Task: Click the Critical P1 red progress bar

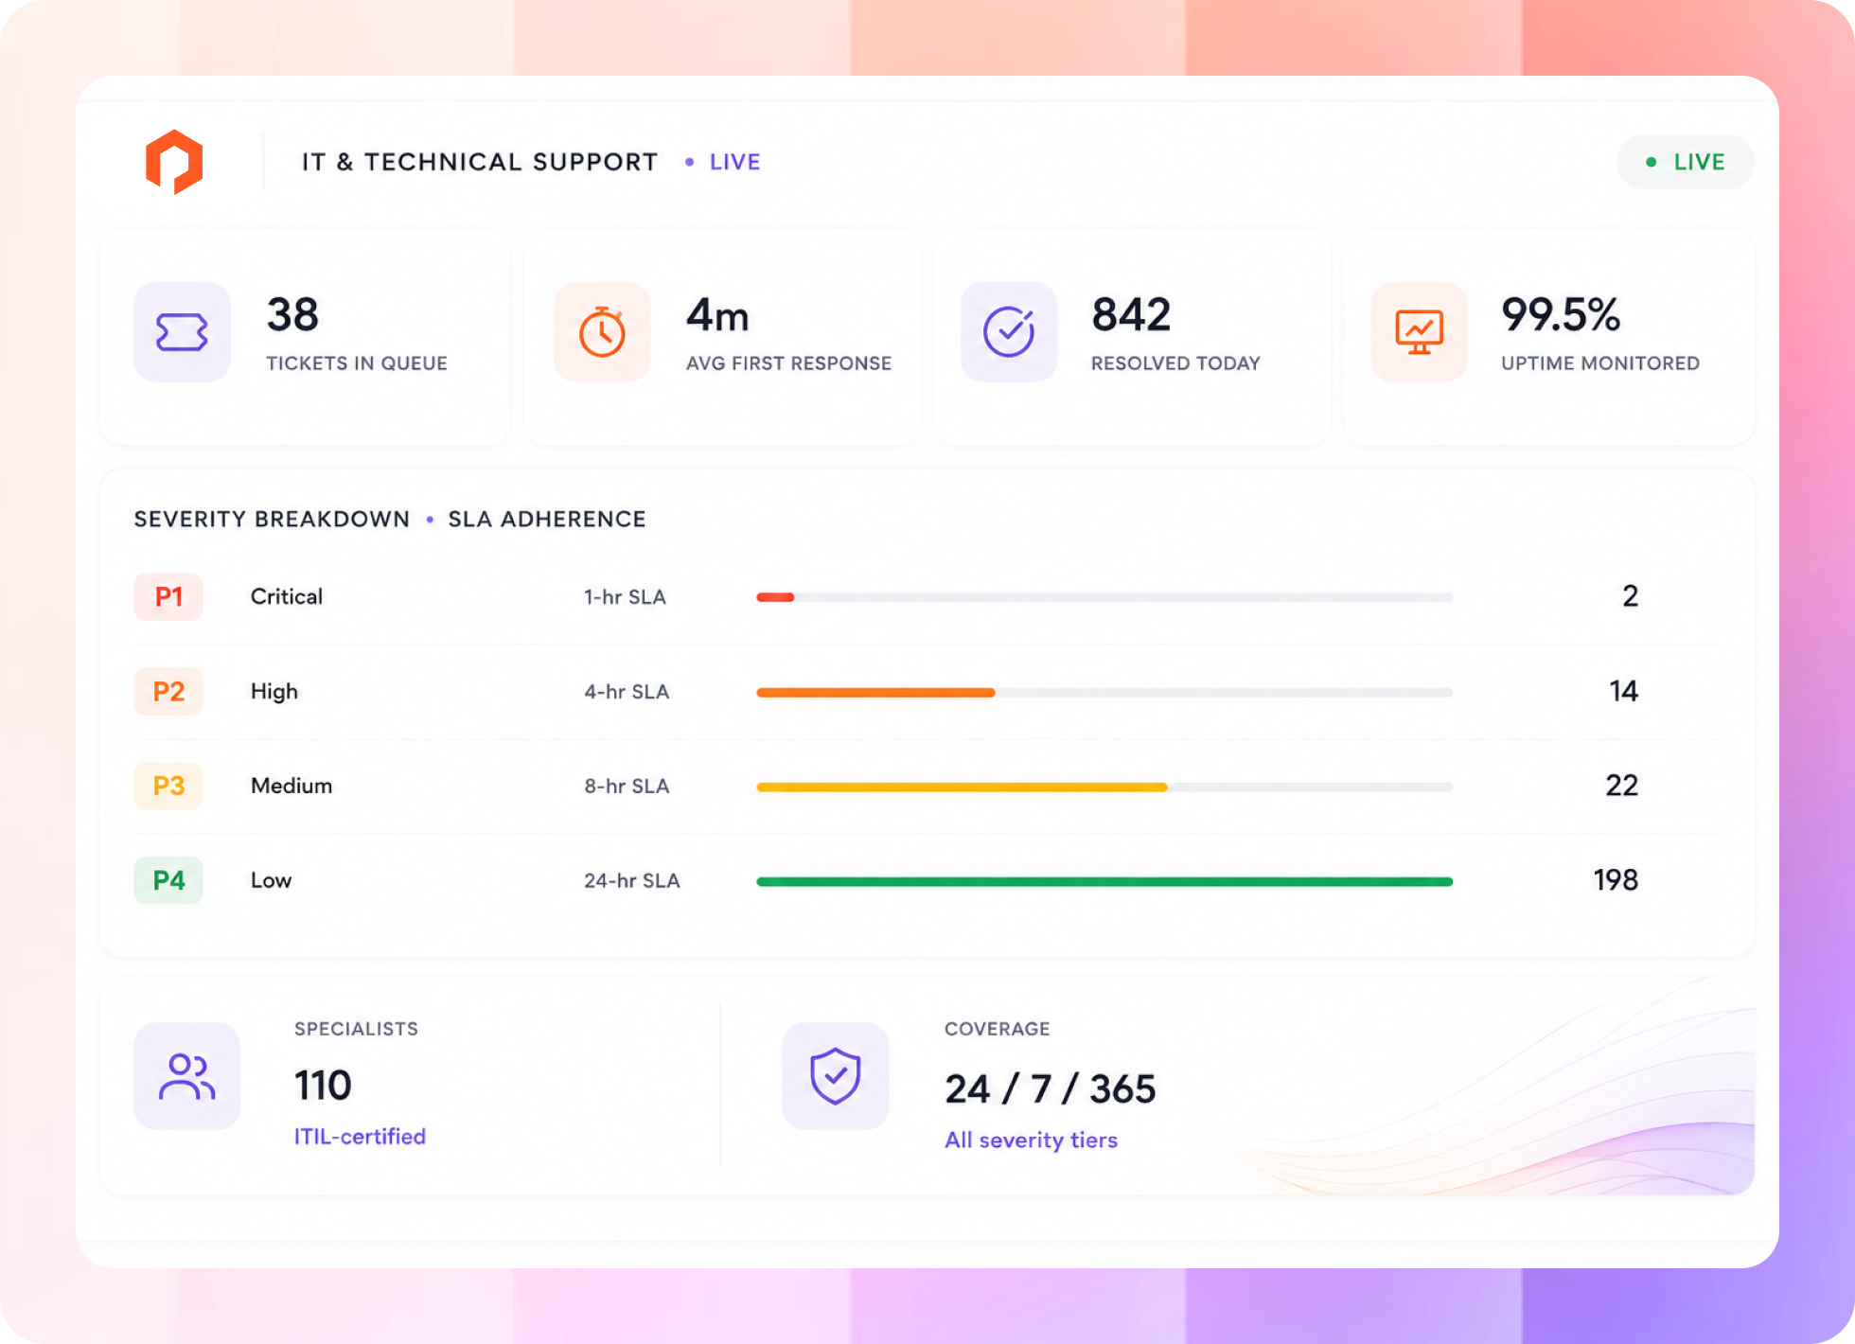Action: tap(1104, 597)
